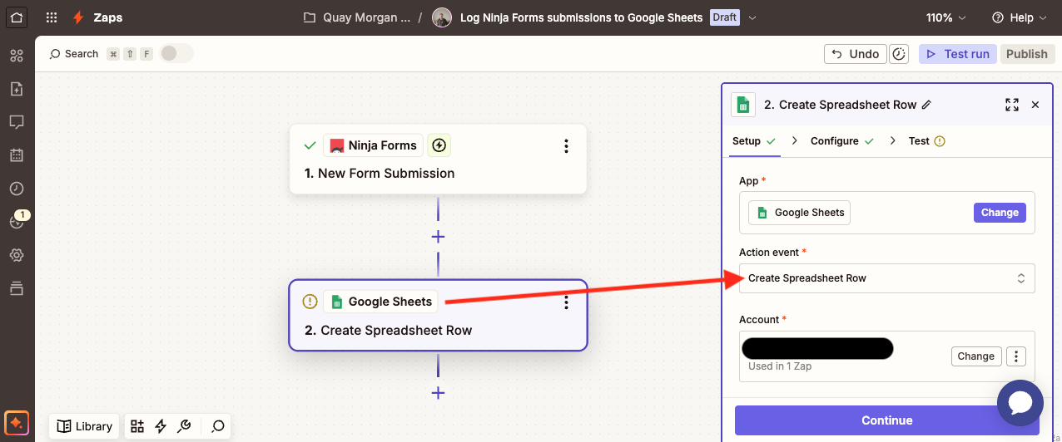Image resolution: width=1062 pixels, height=442 pixels.
Task: Click the Zap title text
Action: 581,17
